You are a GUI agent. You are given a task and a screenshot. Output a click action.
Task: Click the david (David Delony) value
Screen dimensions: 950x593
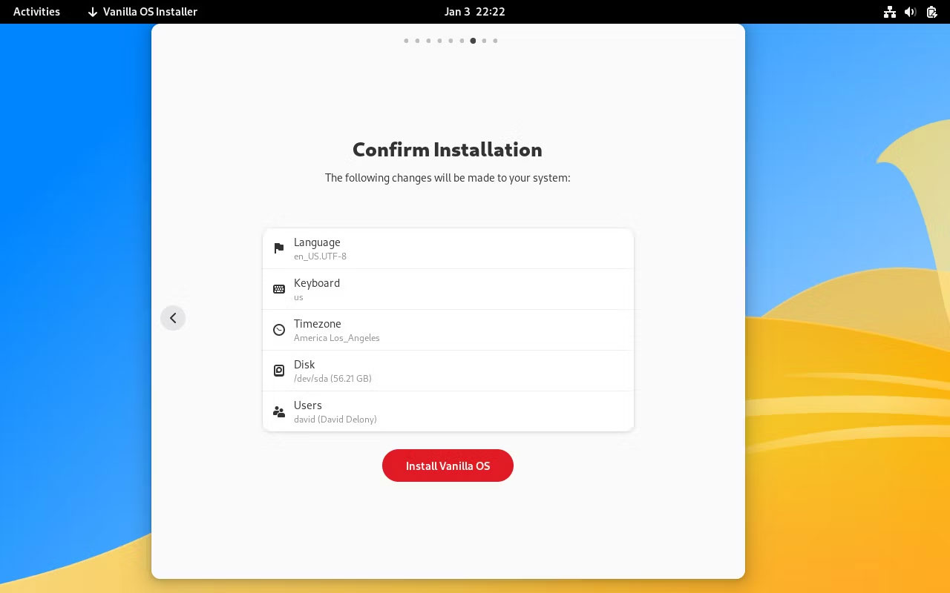point(335,420)
